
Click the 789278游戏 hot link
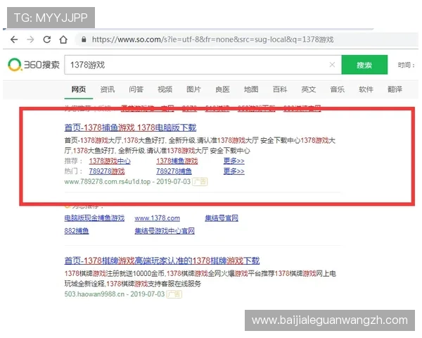107,171
